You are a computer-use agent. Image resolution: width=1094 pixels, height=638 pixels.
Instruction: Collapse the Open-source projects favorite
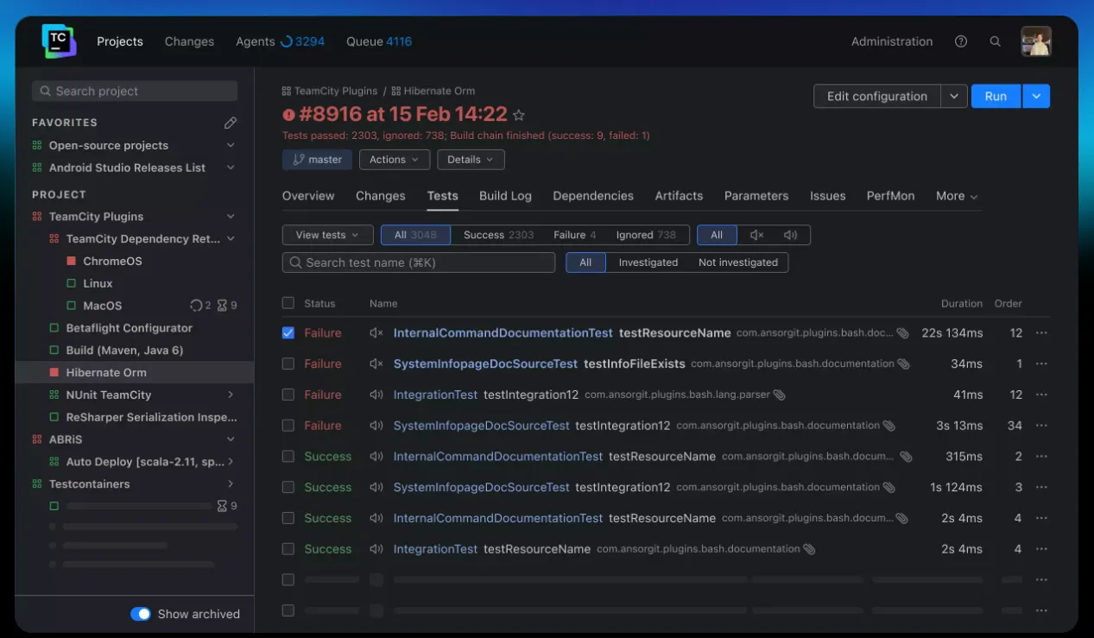click(231, 145)
